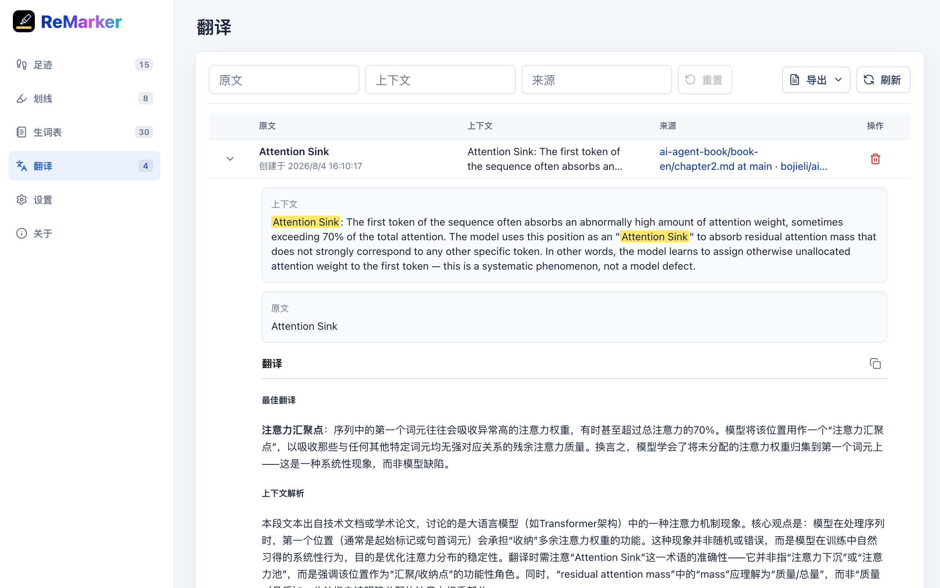Click the document icon on 导出 button

pos(795,80)
